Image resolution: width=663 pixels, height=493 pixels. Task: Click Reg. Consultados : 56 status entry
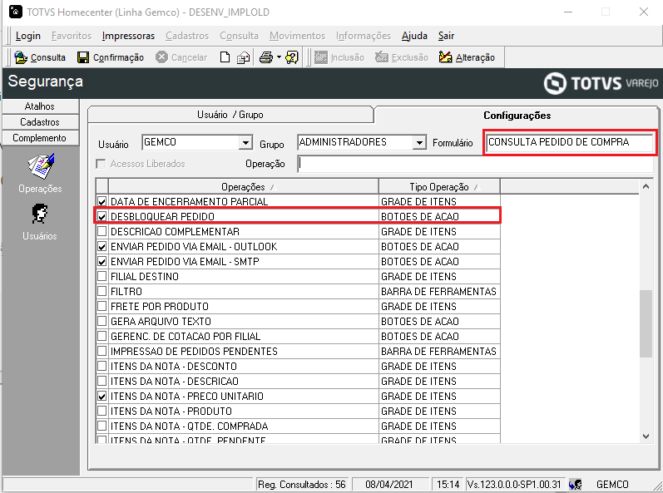[302, 484]
